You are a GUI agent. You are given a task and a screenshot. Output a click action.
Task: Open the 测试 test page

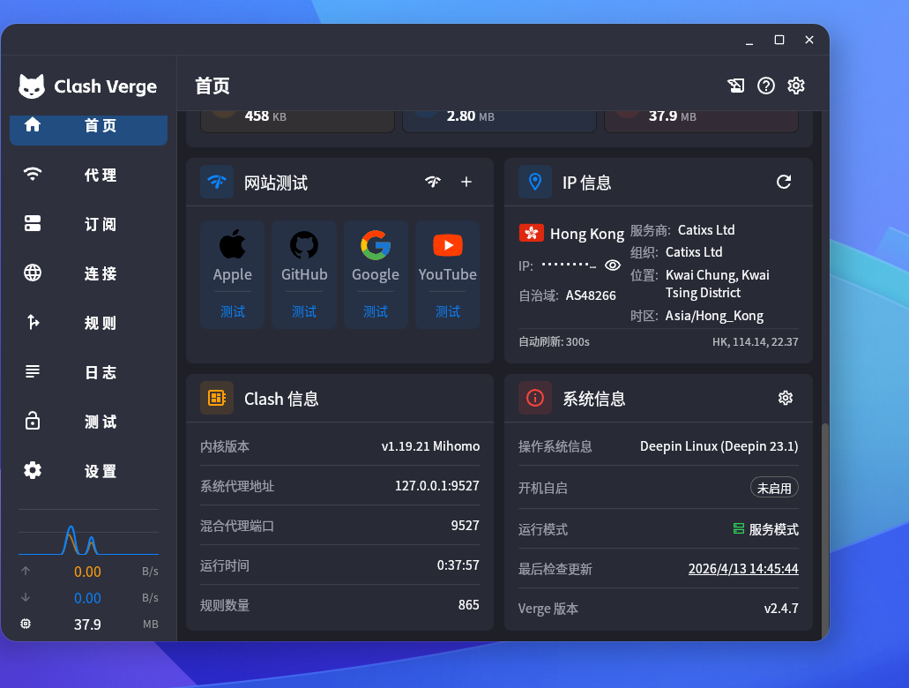[88, 421]
